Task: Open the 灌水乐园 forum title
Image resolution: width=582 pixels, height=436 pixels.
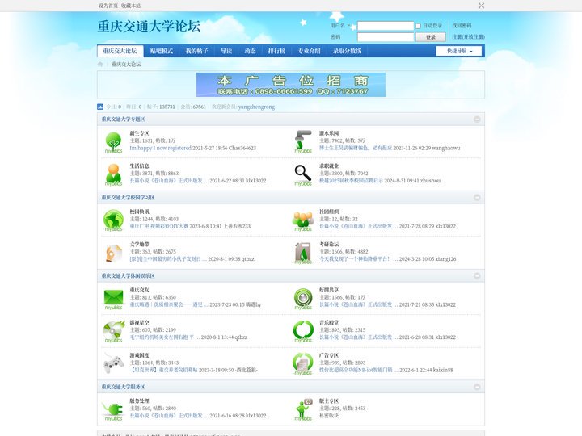Action: point(329,133)
